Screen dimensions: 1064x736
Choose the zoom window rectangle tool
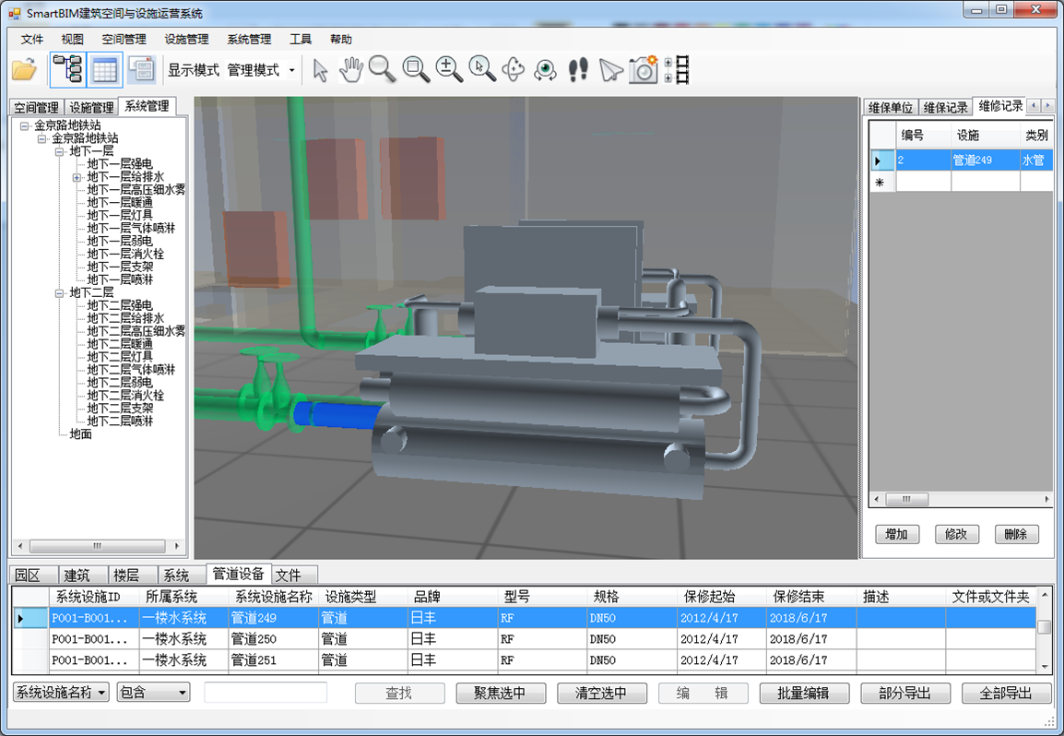click(x=416, y=70)
